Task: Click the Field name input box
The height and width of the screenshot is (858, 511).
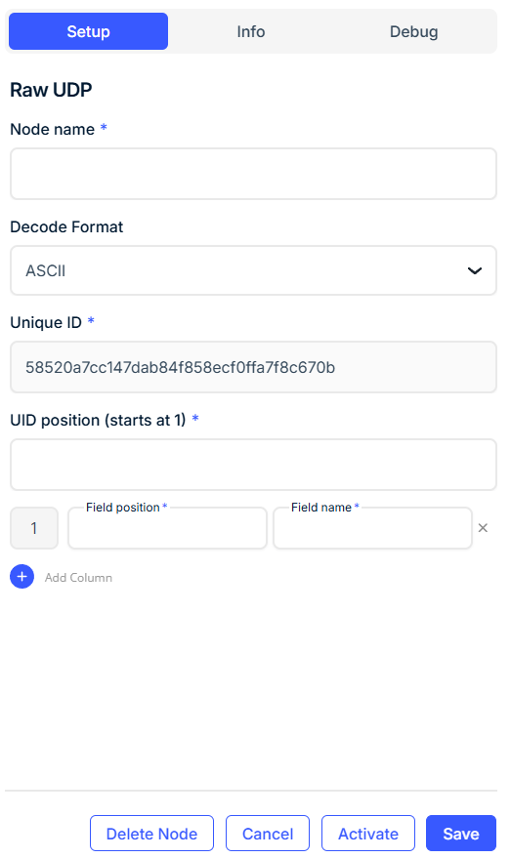Action: click(x=372, y=528)
